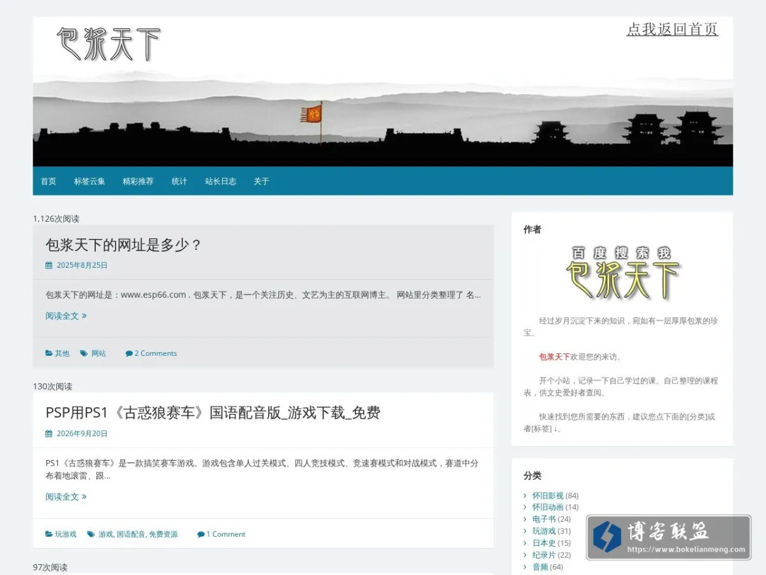Open 怀旧动画 category in sidebar
The image size is (766, 575).
coord(548,507)
